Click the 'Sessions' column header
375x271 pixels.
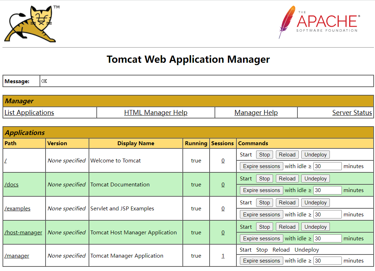222,143
